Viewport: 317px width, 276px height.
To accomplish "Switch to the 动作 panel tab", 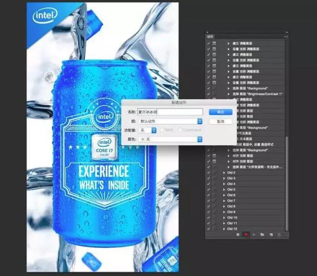I will tap(210, 37).
